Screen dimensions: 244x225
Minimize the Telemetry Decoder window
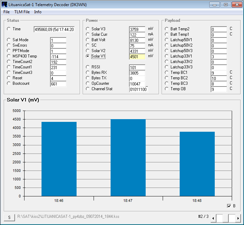click(214, 5)
